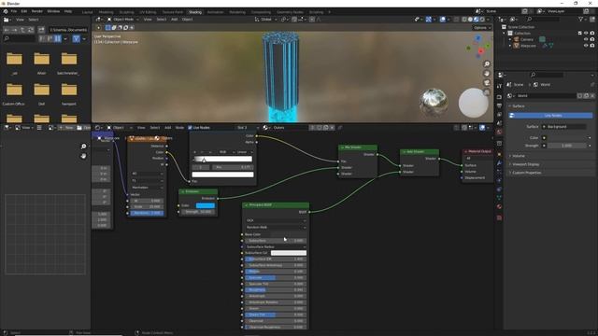
Task: Open the View Layer properties tab
Action: pyautogui.click(x=499, y=114)
